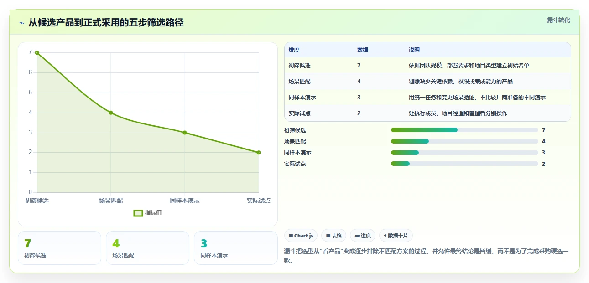
Task: Click the 进度 tag chip
Action: tap(363, 236)
